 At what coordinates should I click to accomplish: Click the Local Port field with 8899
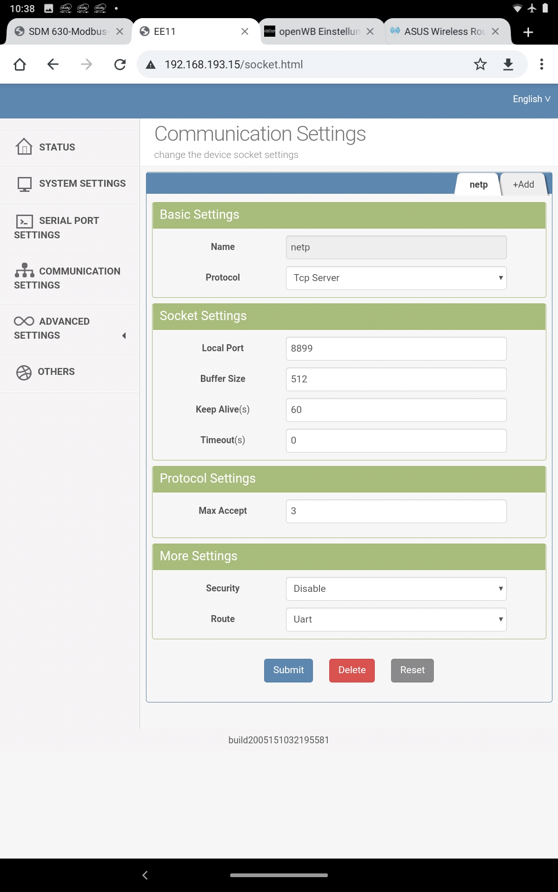396,348
